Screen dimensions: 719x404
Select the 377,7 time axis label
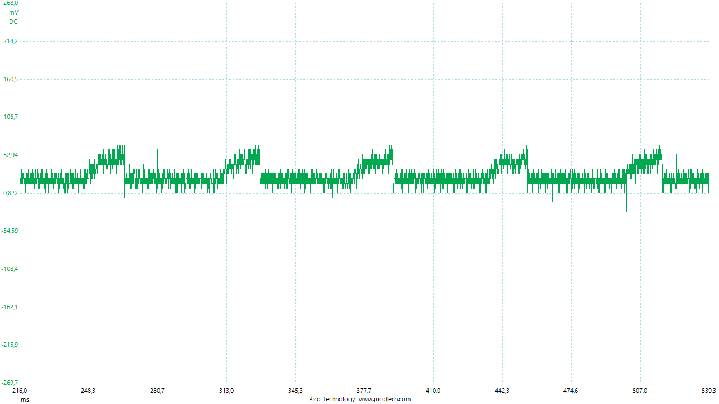tap(364, 391)
